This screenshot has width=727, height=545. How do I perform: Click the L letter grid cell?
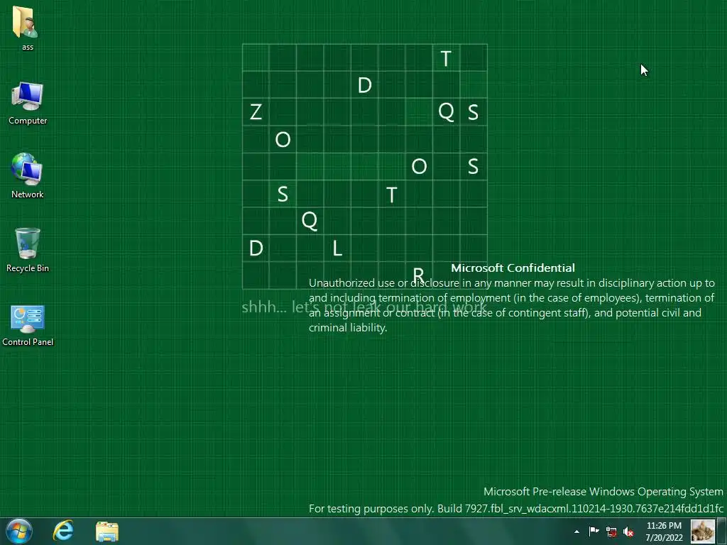coord(337,248)
